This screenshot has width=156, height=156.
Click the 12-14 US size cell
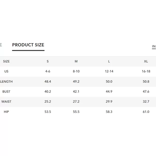(x=109, y=71)
